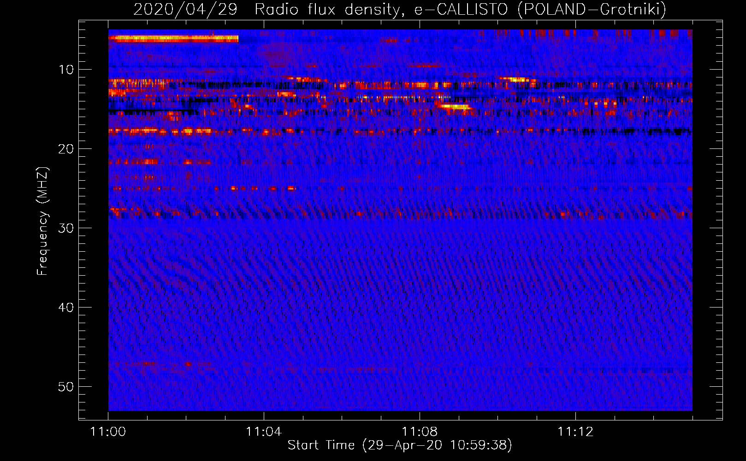Screen dimensions: 746x461
Task: Click the plot title 'Radio flux density, e-CALLISTO'
Action: point(381,9)
